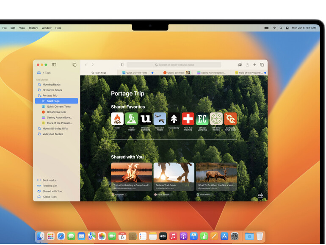Open the View menu
This screenshot has height=245, width=326.
(22, 28)
